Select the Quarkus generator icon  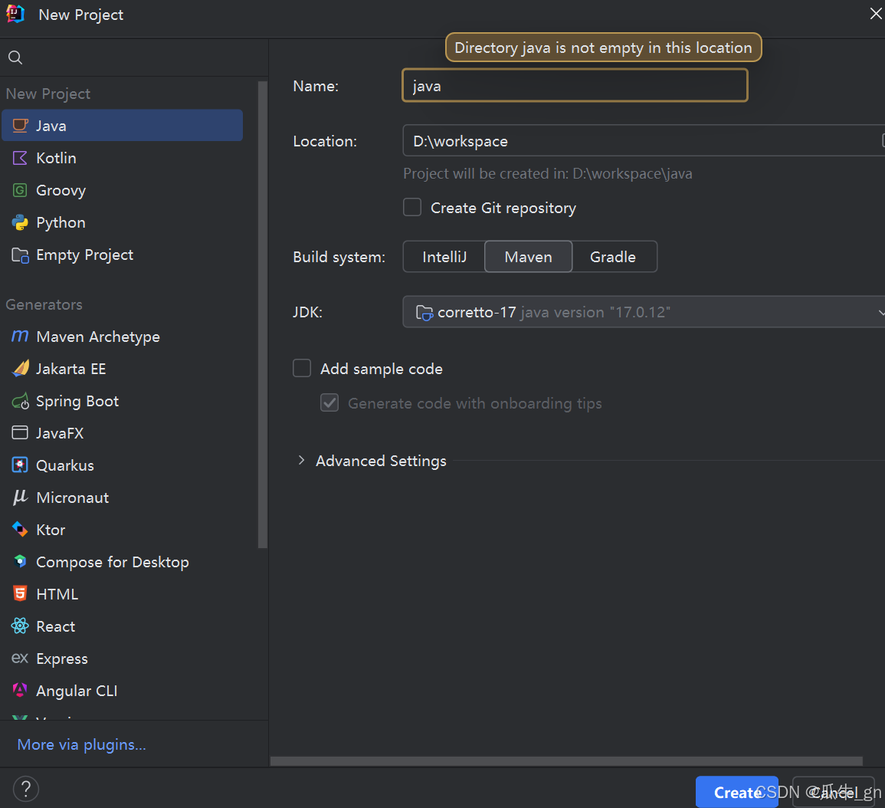click(20, 465)
